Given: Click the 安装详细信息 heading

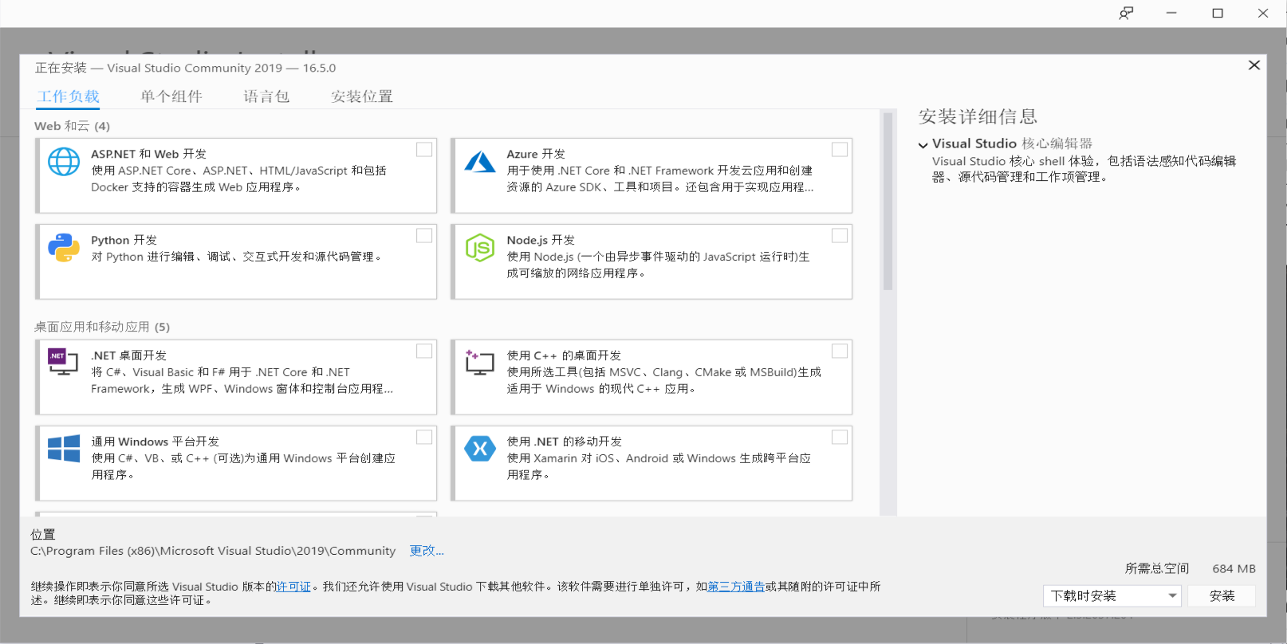Looking at the screenshot, I should pos(978,116).
